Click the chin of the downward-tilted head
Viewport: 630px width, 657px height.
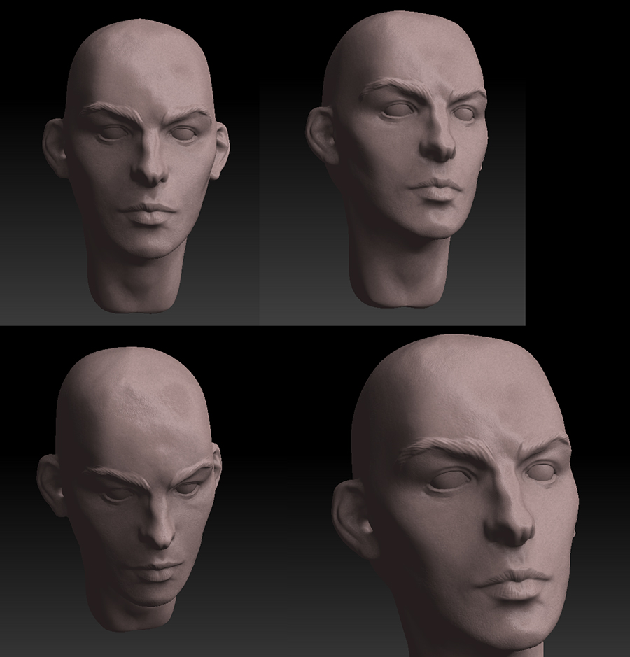click(152, 597)
